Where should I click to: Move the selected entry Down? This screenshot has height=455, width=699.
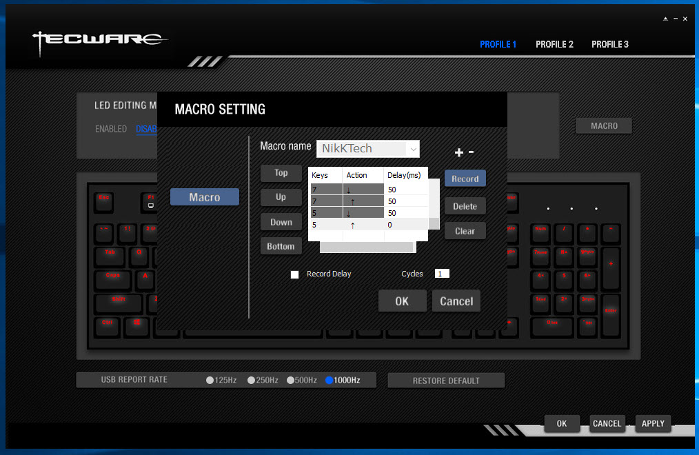pos(281,222)
